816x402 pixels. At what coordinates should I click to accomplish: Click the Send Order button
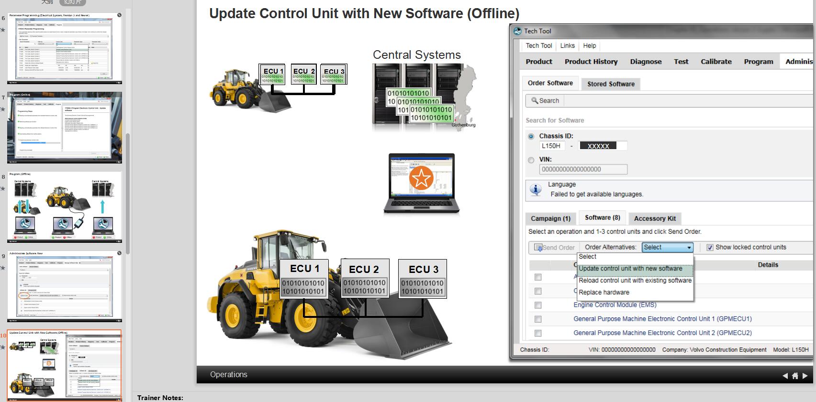click(x=554, y=248)
